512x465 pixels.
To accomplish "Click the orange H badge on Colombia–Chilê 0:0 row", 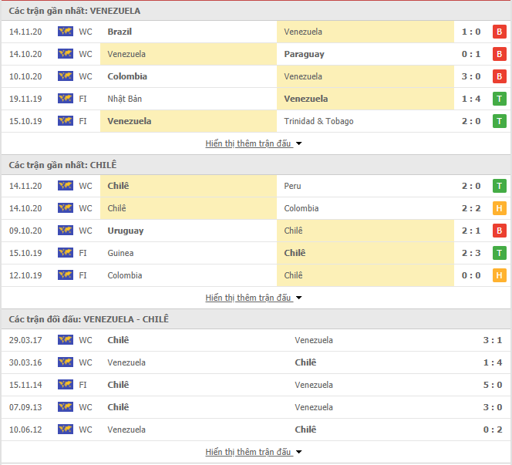I will (x=499, y=275).
